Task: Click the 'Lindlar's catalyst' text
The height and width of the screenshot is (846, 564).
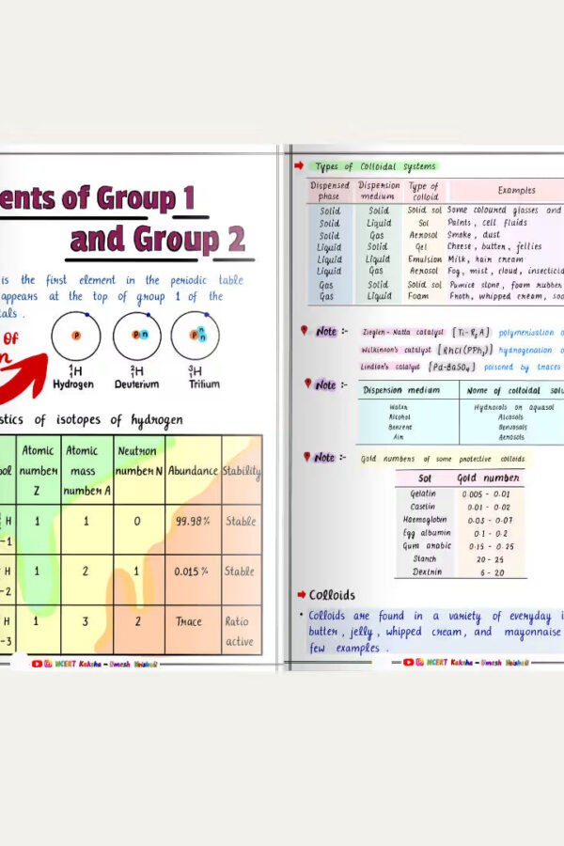Action: coord(390,367)
